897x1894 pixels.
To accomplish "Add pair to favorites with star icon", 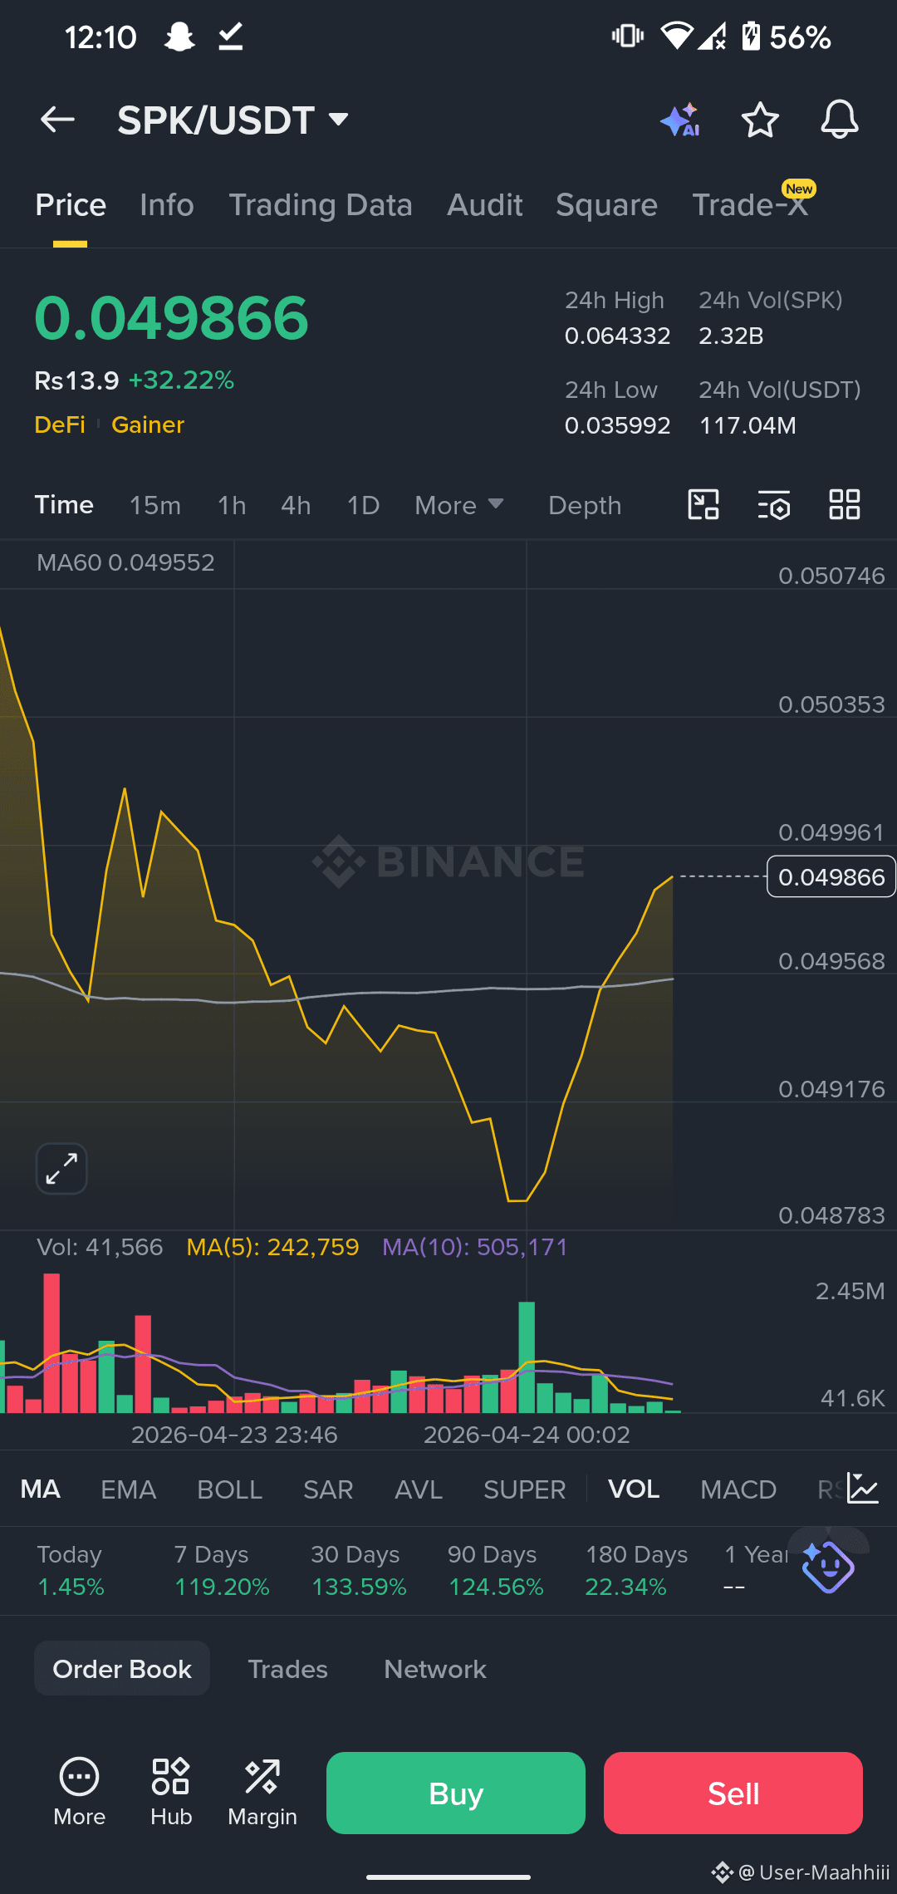I will coord(760,120).
